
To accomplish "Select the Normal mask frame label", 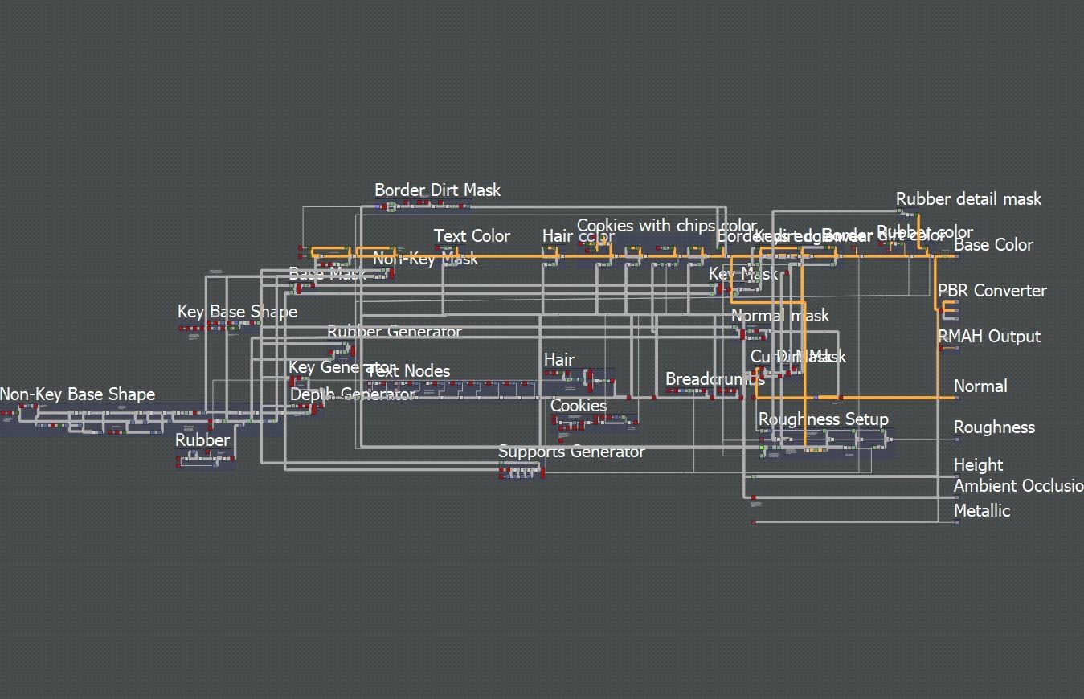I will click(x=780, y=316).
